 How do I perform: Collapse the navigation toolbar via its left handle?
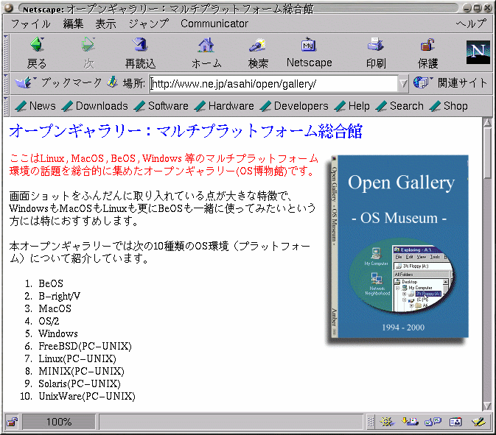pyautogui.click(x=6, y=53)
